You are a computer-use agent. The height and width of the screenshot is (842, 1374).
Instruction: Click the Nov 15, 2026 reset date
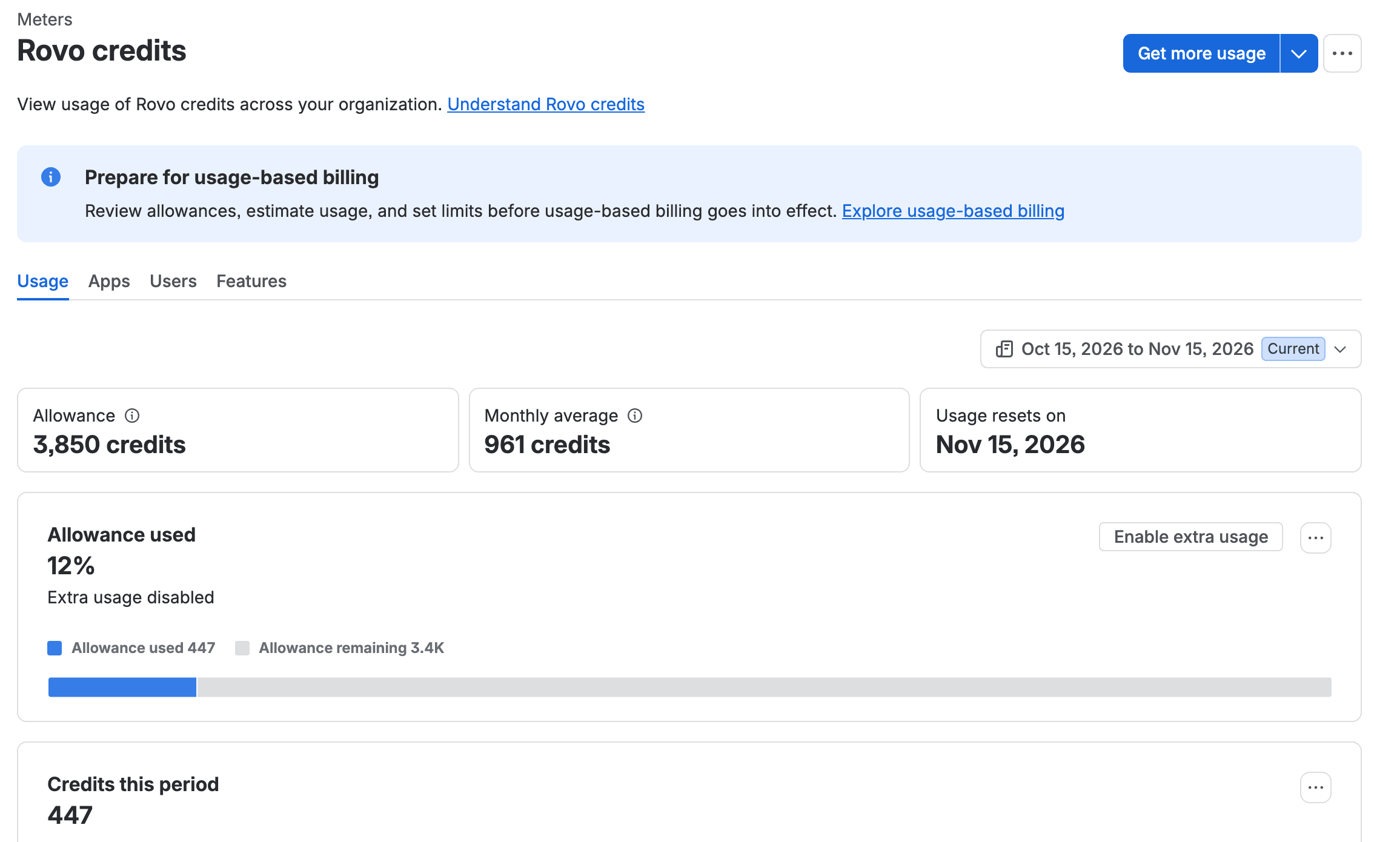(x=1011, y=445)
